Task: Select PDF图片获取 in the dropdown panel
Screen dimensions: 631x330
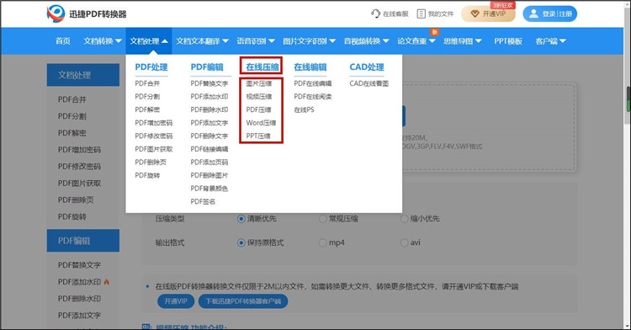Action: coord(154,149)
